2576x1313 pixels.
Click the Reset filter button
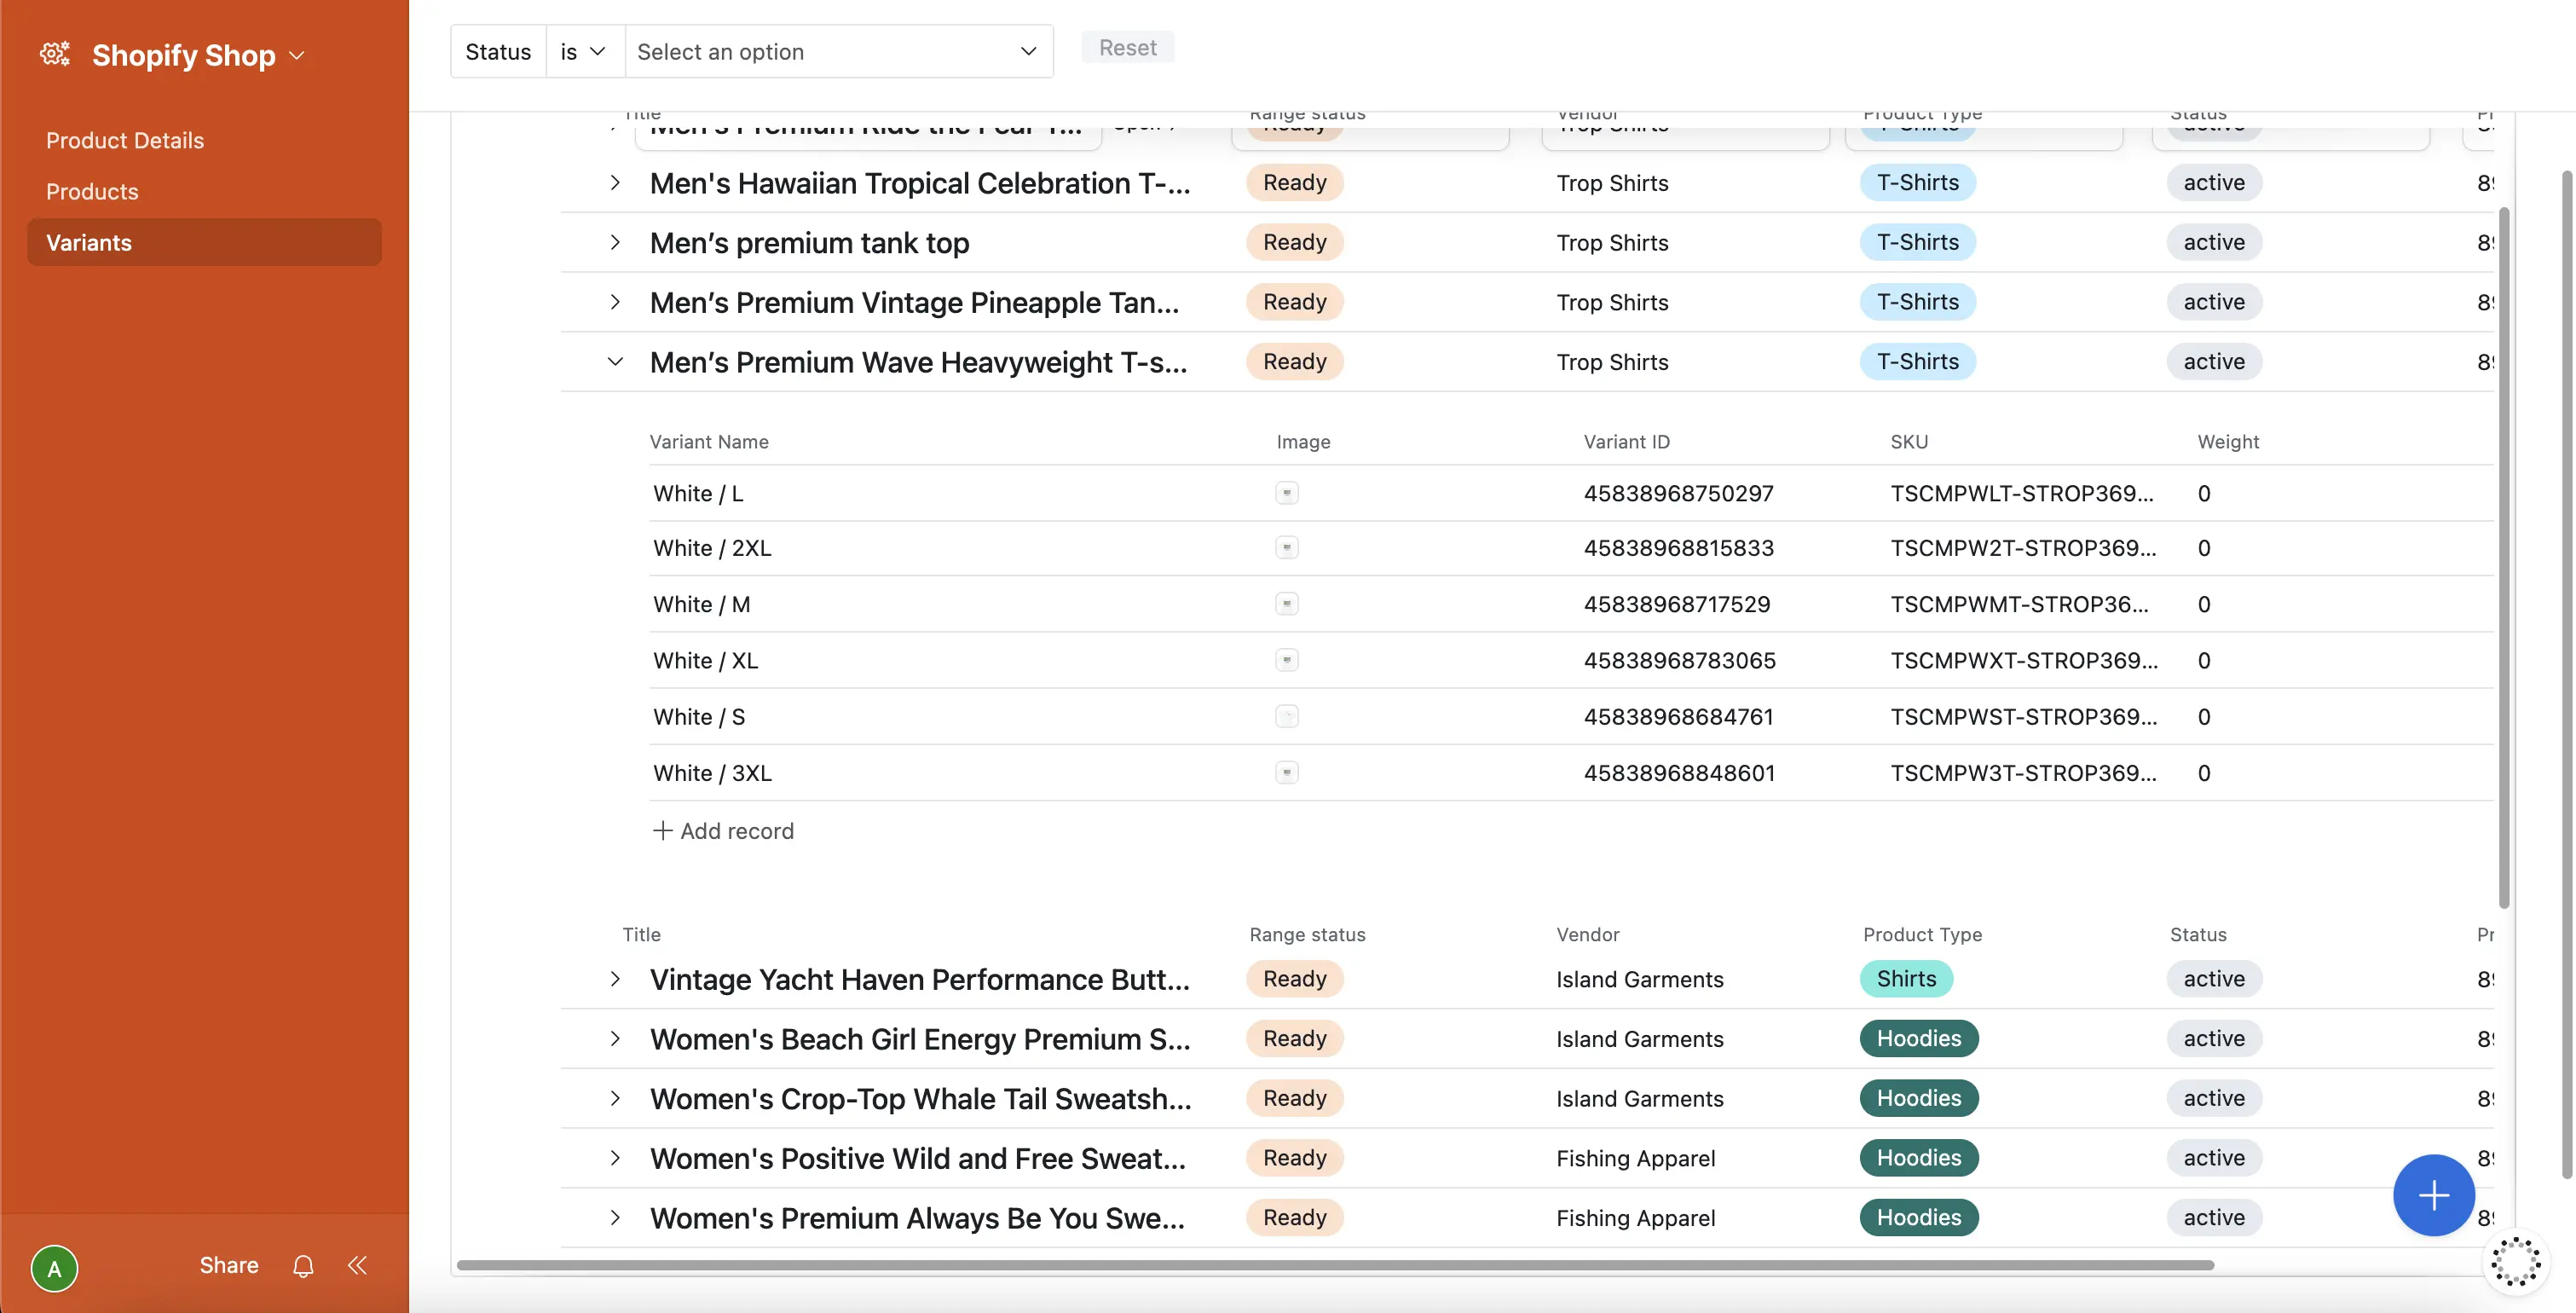(x=1127, y=47)
